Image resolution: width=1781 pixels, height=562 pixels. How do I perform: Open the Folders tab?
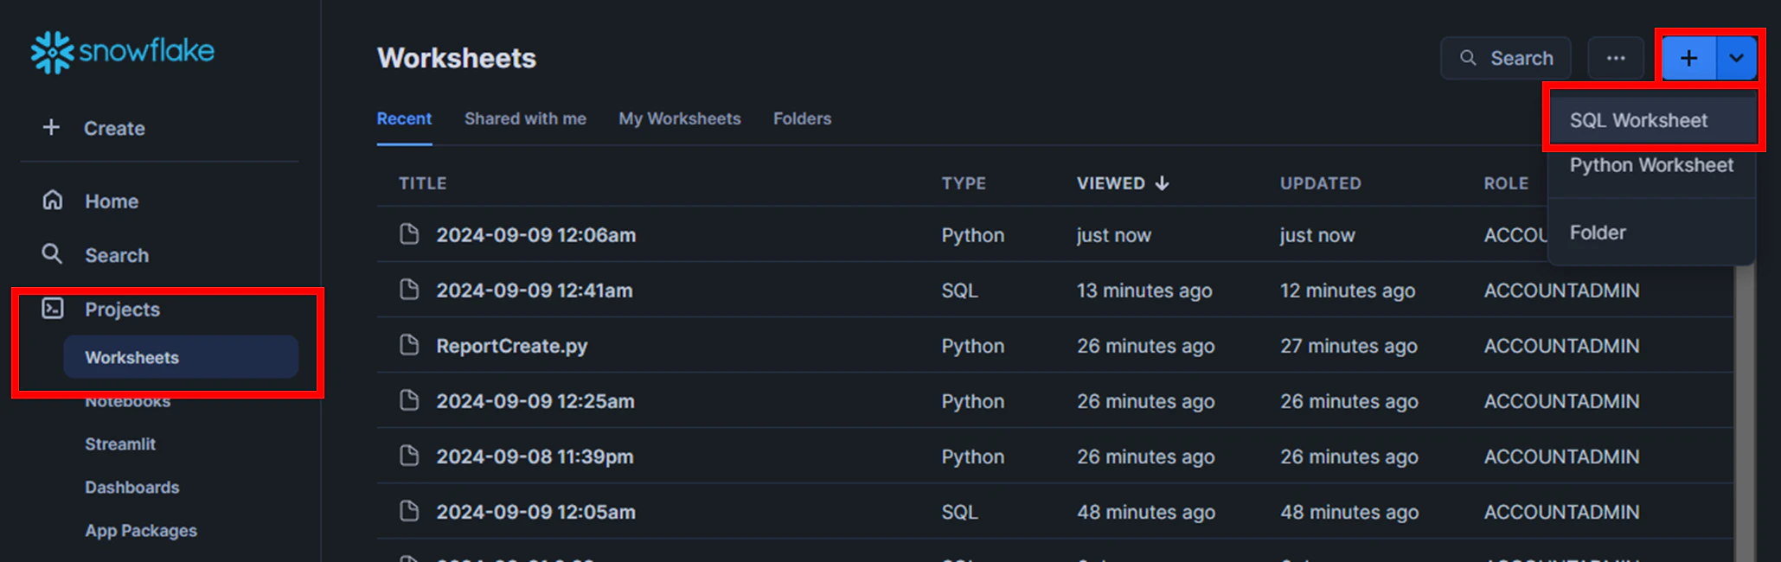(x=802, y=118)
